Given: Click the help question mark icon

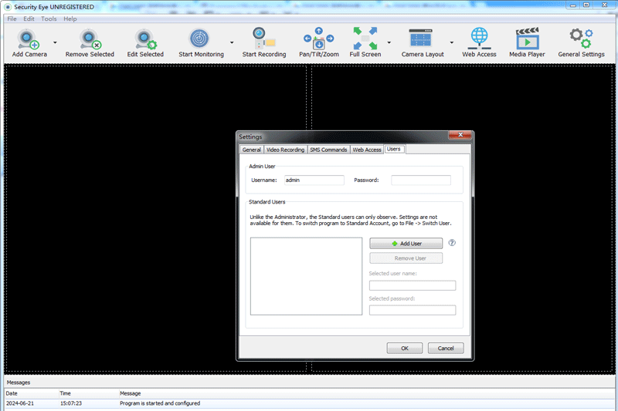Looking at the screenshot, I should (452, 243).
